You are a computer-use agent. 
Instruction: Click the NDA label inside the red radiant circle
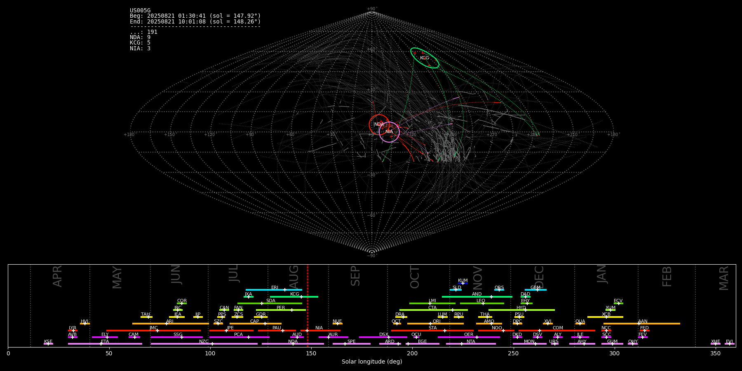tap(379, 124)
